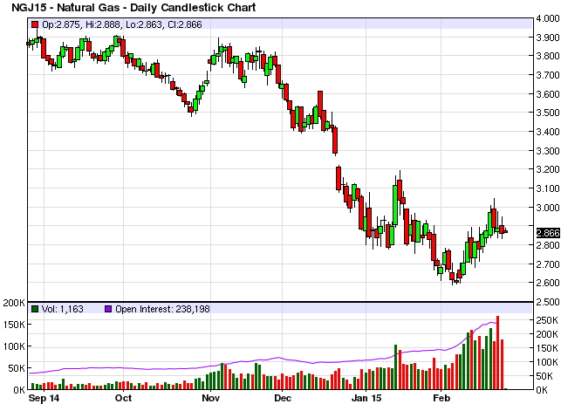Click the 2.600 price axis label
The width and height of the screenshot is (561, 404).
(548, 283)
